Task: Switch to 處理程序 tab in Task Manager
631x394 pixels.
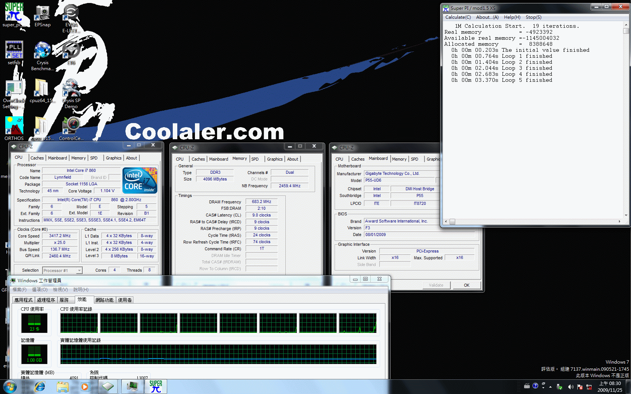Action: [x=46, y=300]
